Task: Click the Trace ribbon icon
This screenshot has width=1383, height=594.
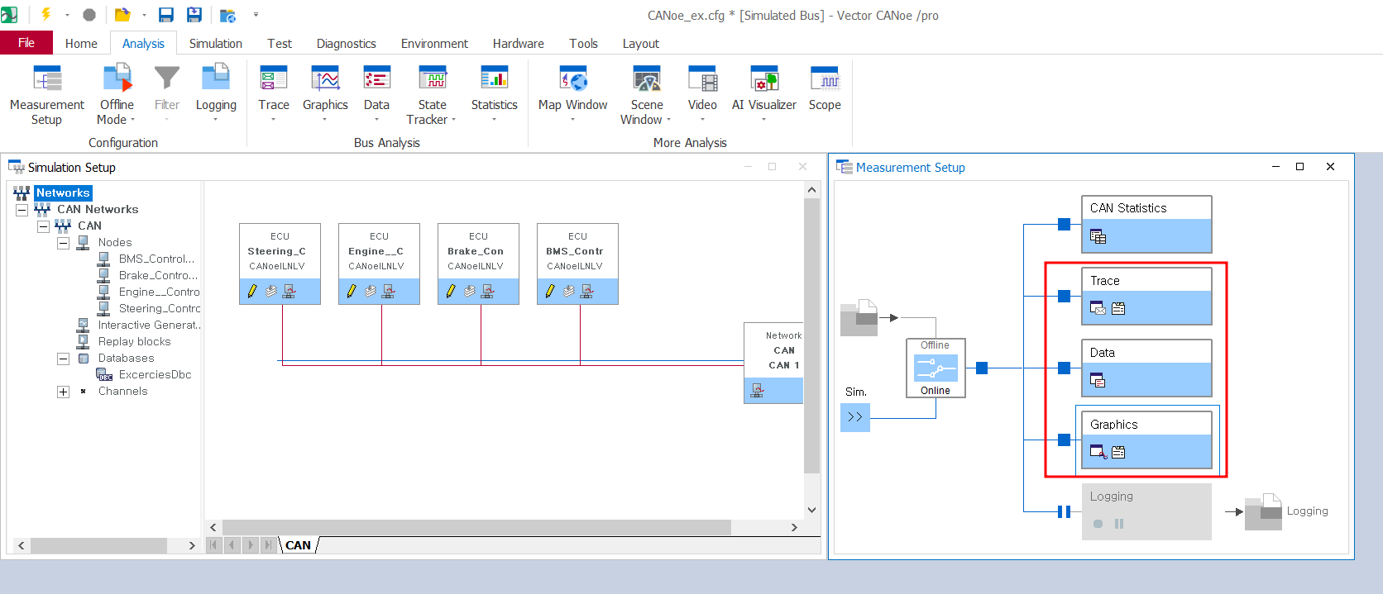Action: point(274,78)
